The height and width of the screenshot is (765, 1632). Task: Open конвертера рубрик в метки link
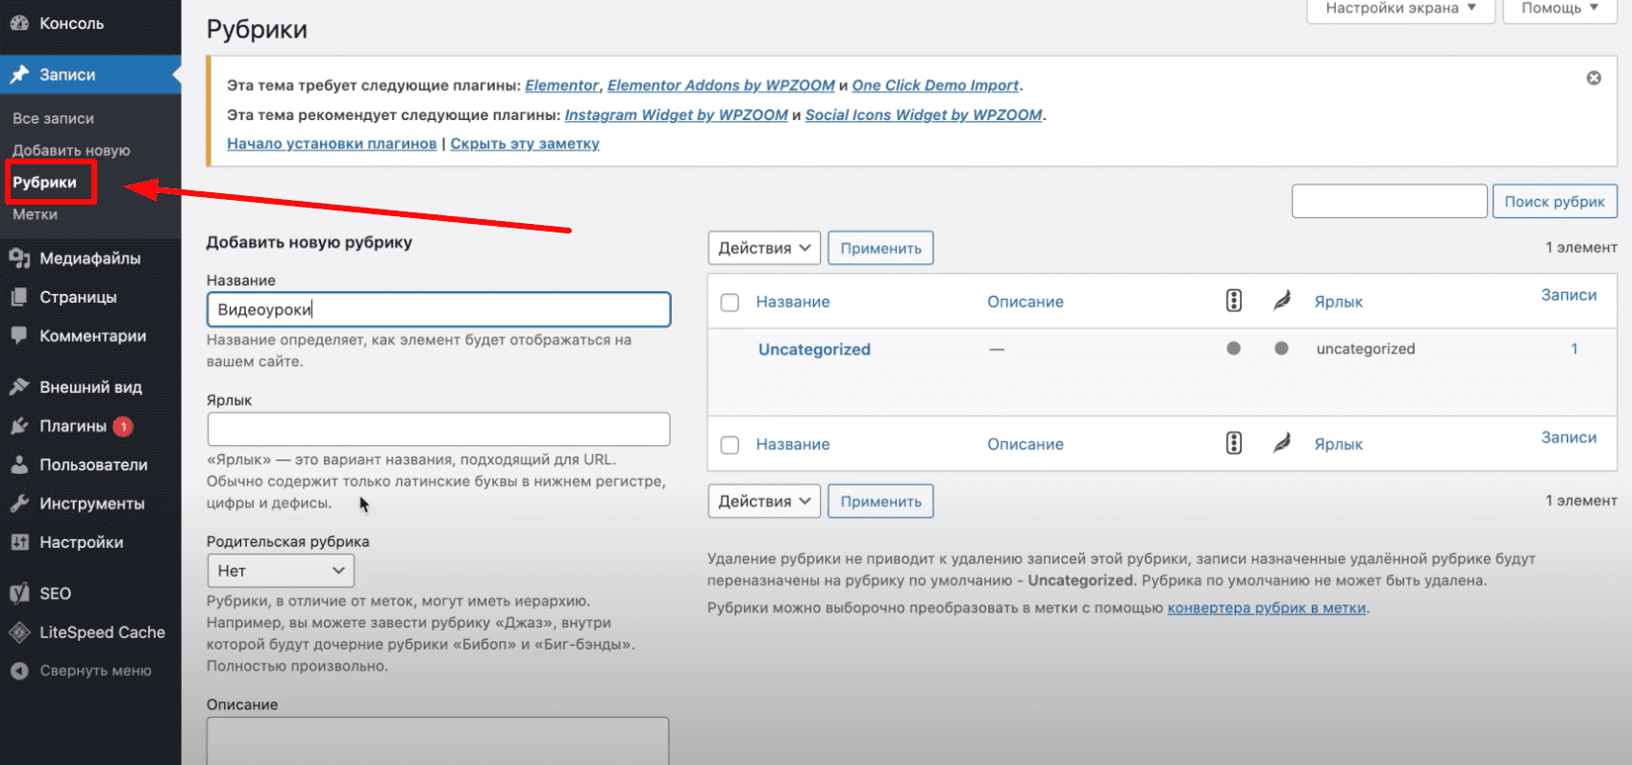pyautogui.click(x=1267, y=607)
